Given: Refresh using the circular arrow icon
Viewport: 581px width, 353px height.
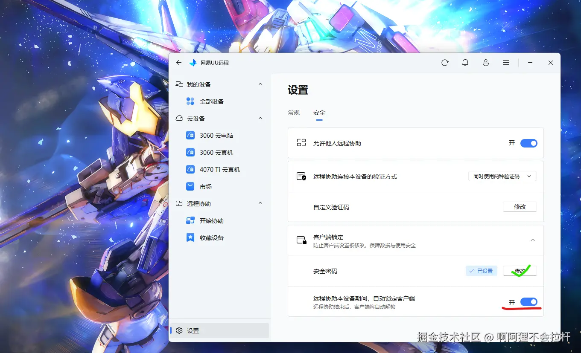Looking at the screenshot, I should pos(445,63).
